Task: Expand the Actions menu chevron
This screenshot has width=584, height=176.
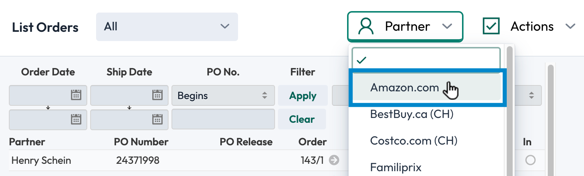Action: [x=570, y=27]
